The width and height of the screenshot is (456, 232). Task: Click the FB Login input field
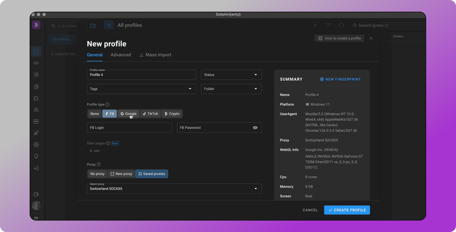(x=129, y=128)
